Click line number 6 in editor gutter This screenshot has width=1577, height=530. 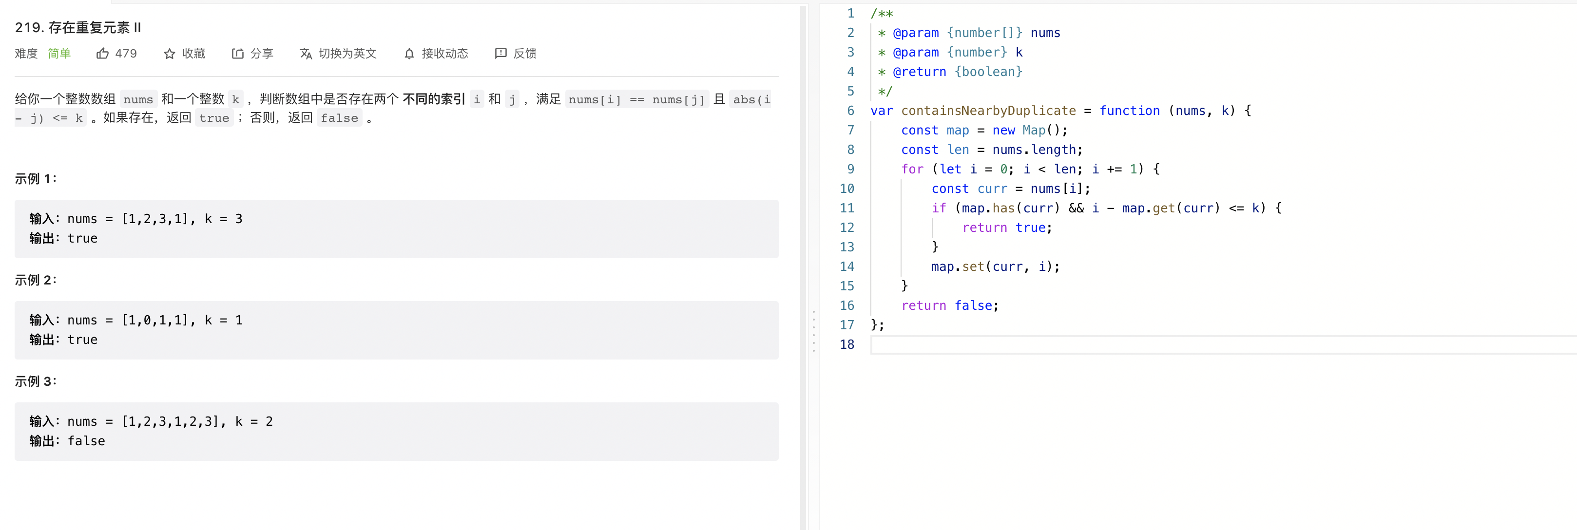pos(850,111)
